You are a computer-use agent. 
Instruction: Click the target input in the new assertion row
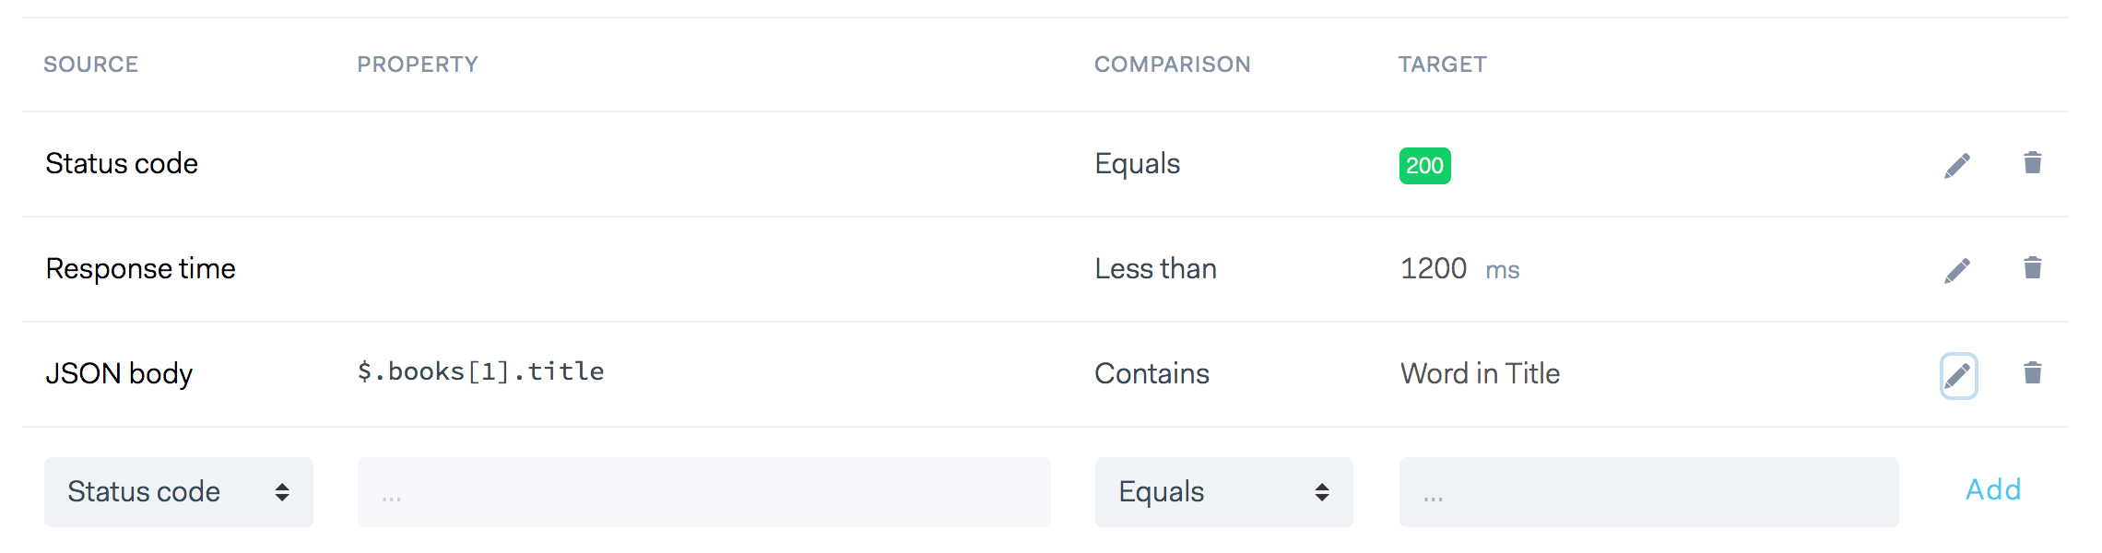[1648, 492]
